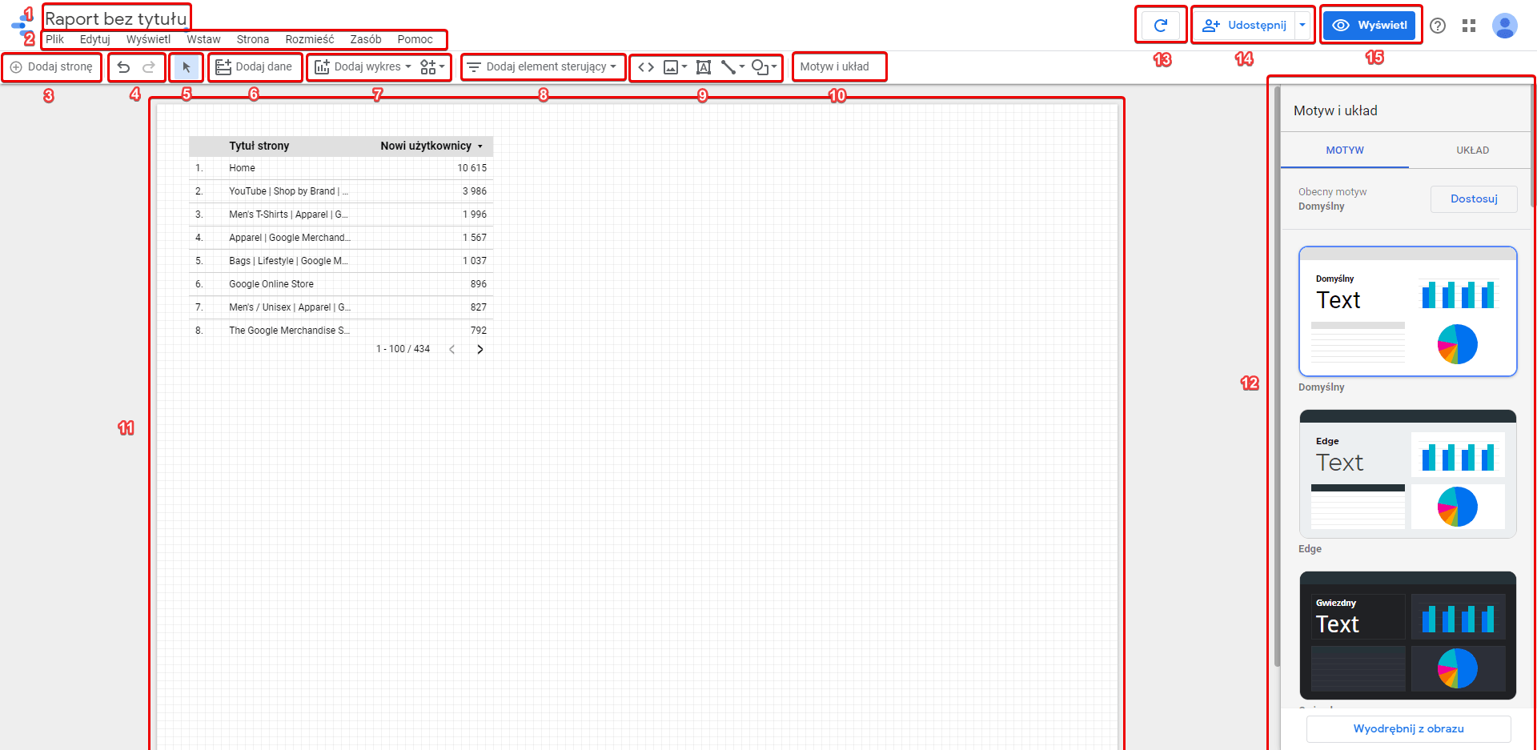The width and height of the screenshot is (1537, 750).
Task: Open the community visualizations dropdown
Action: tap(432, 67)
